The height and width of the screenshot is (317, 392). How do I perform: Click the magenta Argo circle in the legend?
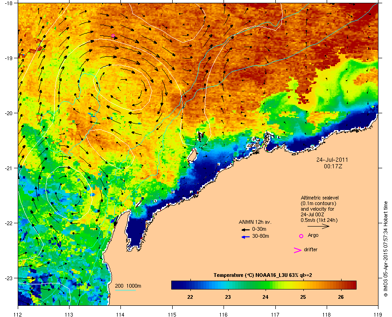tap(301, 236)
